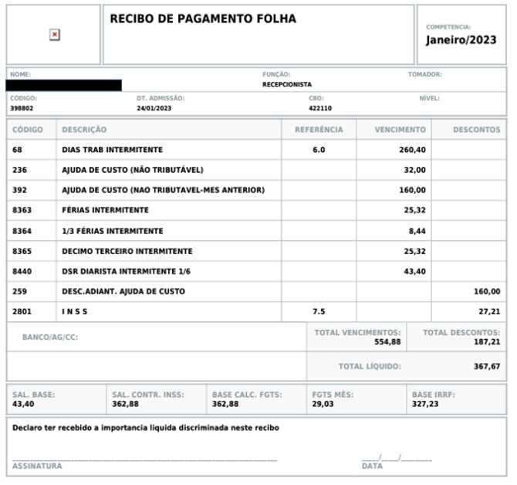Click vencimento amount 8,44
The image size is (517, 485).
point(417,231)
